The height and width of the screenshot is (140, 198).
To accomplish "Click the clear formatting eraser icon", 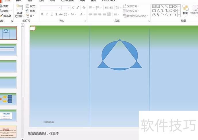I will [84, 8].
